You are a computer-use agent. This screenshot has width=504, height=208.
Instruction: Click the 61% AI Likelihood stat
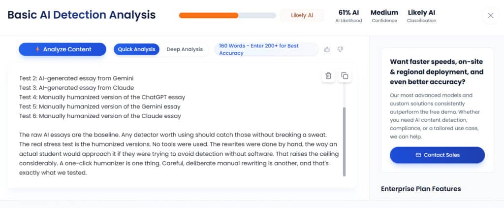point(348,16)
